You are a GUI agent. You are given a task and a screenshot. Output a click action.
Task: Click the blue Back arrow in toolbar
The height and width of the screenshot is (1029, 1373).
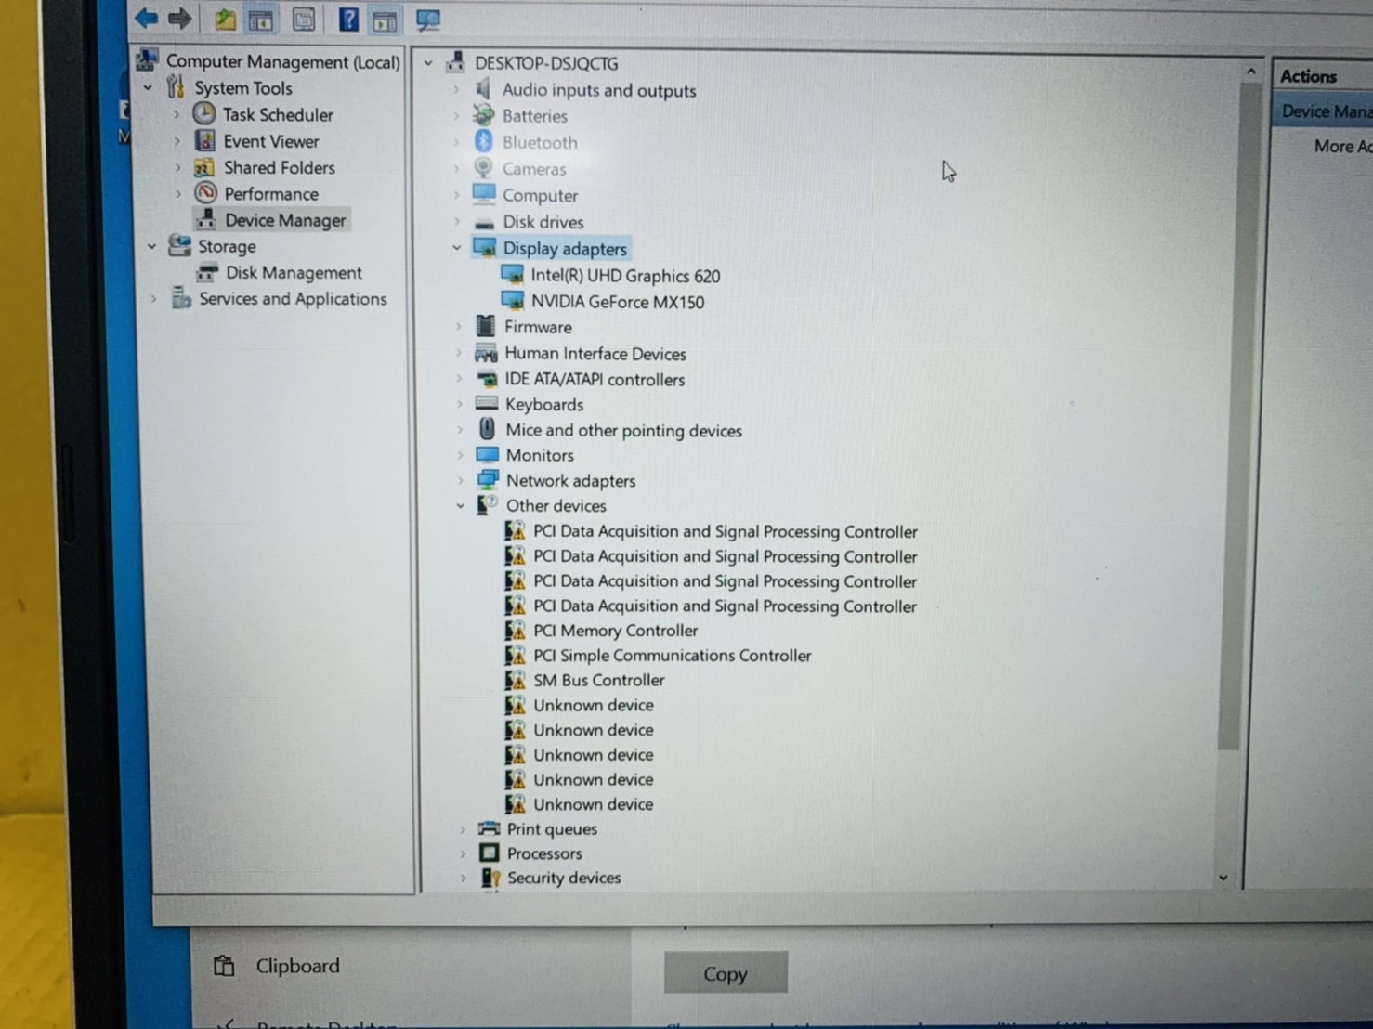click(x=147, y=18)
